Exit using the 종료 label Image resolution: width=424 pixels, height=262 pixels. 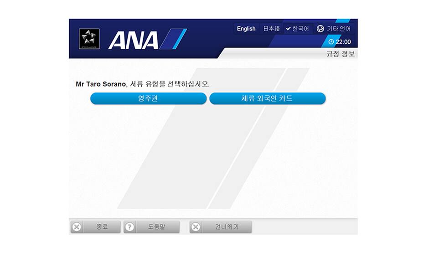coord(102,226)
